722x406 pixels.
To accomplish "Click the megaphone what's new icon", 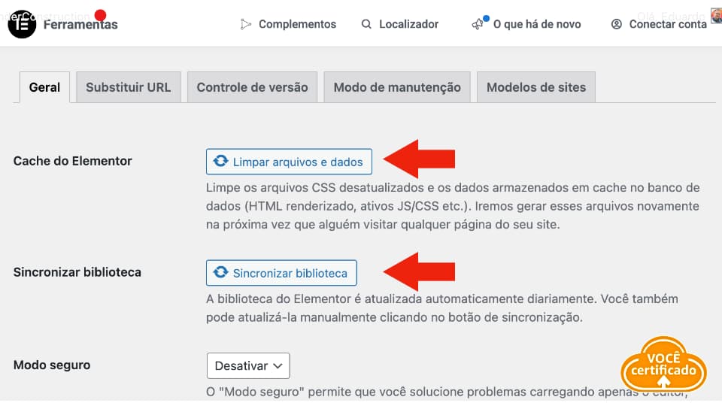I will [478, 24].
